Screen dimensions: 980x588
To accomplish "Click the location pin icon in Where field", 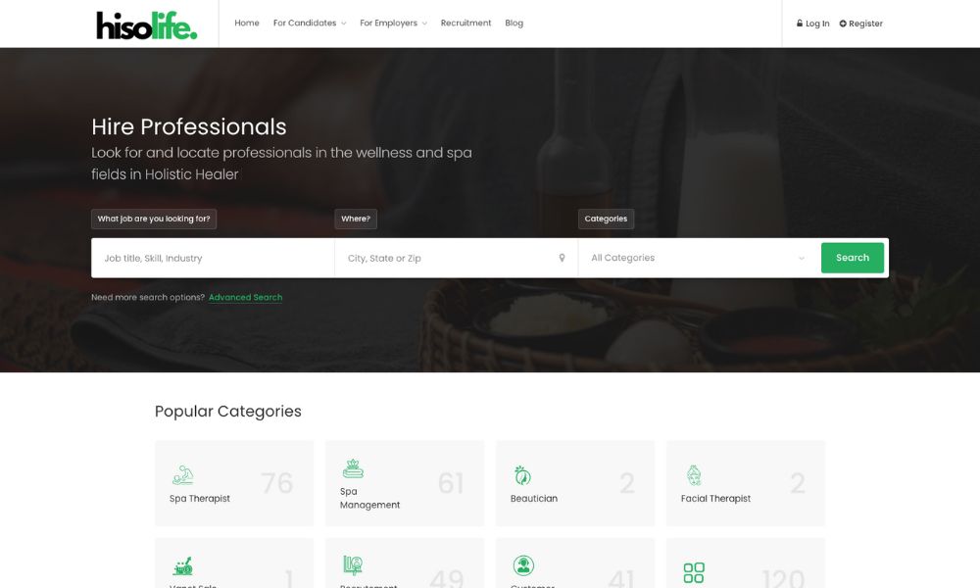I will coord(562,258).
